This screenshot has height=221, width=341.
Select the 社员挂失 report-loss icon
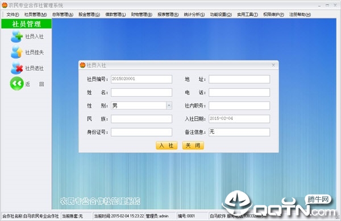click(x=16, y=52)
